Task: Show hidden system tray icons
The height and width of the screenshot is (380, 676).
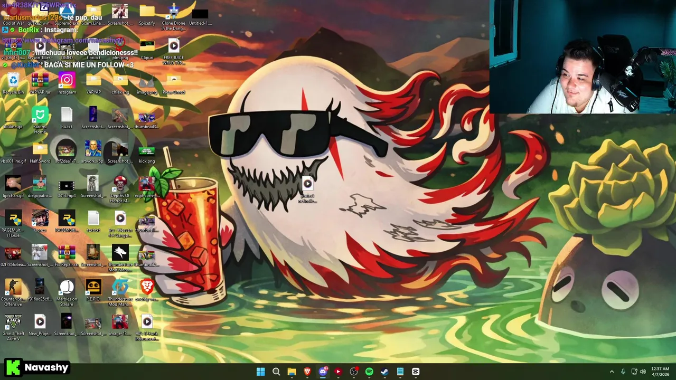Action: pyautogui.click(x=612, y=372)
